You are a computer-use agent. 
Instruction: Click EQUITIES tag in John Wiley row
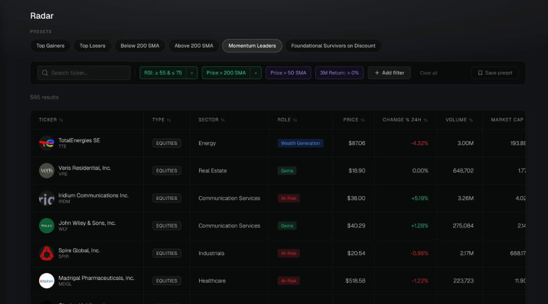coord(167,226)
